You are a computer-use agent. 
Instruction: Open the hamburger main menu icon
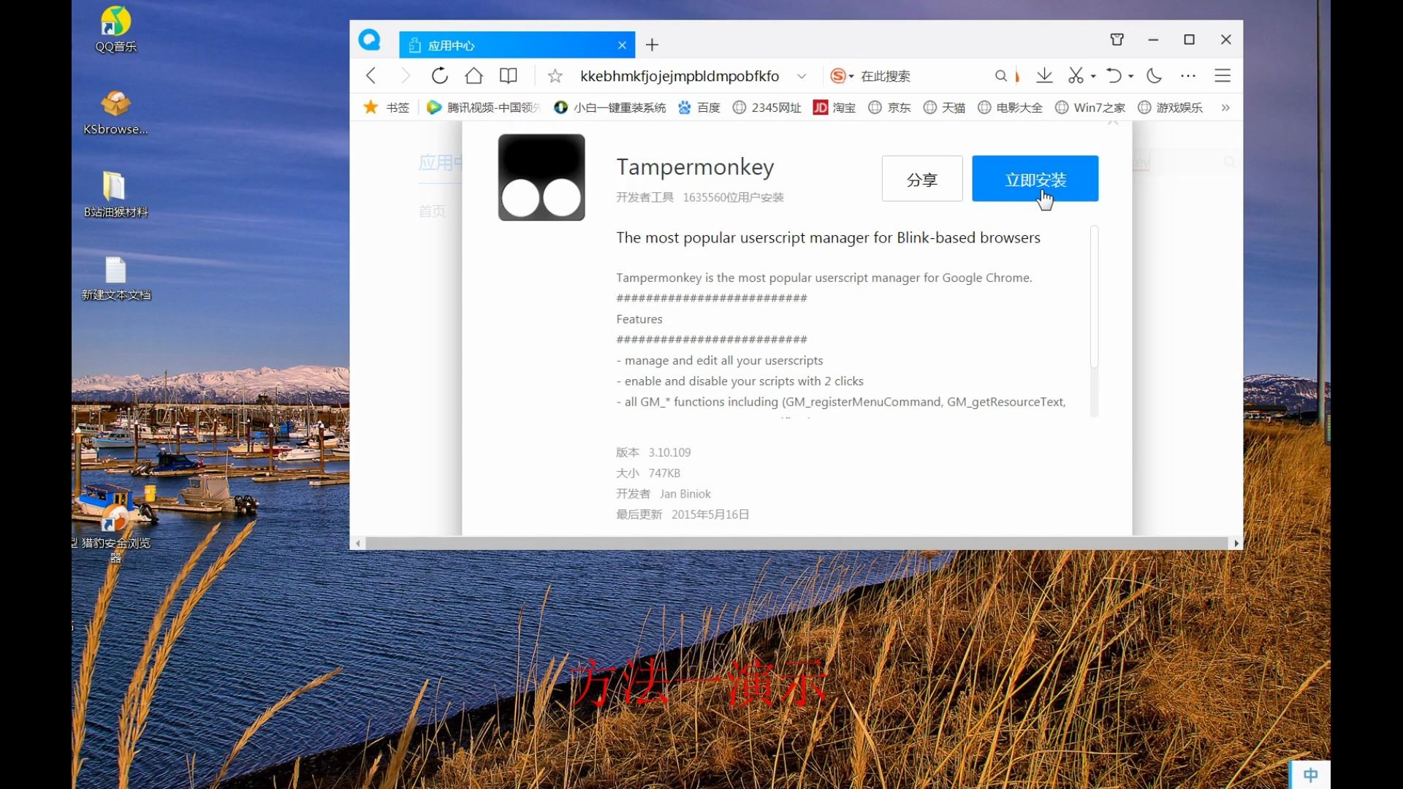1223,75
